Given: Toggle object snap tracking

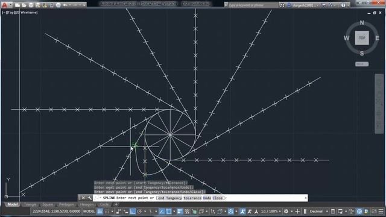Looking at the screenshot, I should (x=162, y=212).
